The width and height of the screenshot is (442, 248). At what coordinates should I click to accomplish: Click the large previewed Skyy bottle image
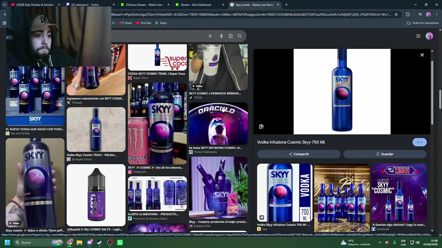(x=342, y=92)
